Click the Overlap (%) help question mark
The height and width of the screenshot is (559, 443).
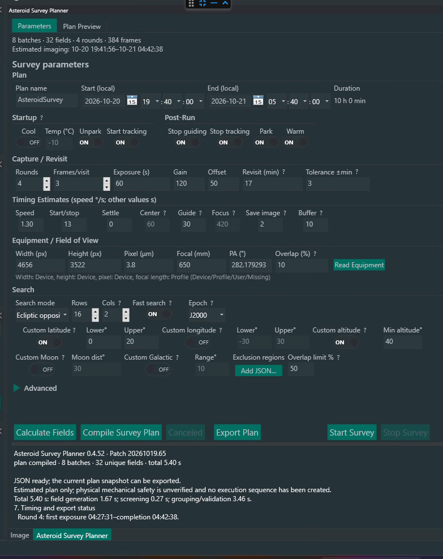315,254
